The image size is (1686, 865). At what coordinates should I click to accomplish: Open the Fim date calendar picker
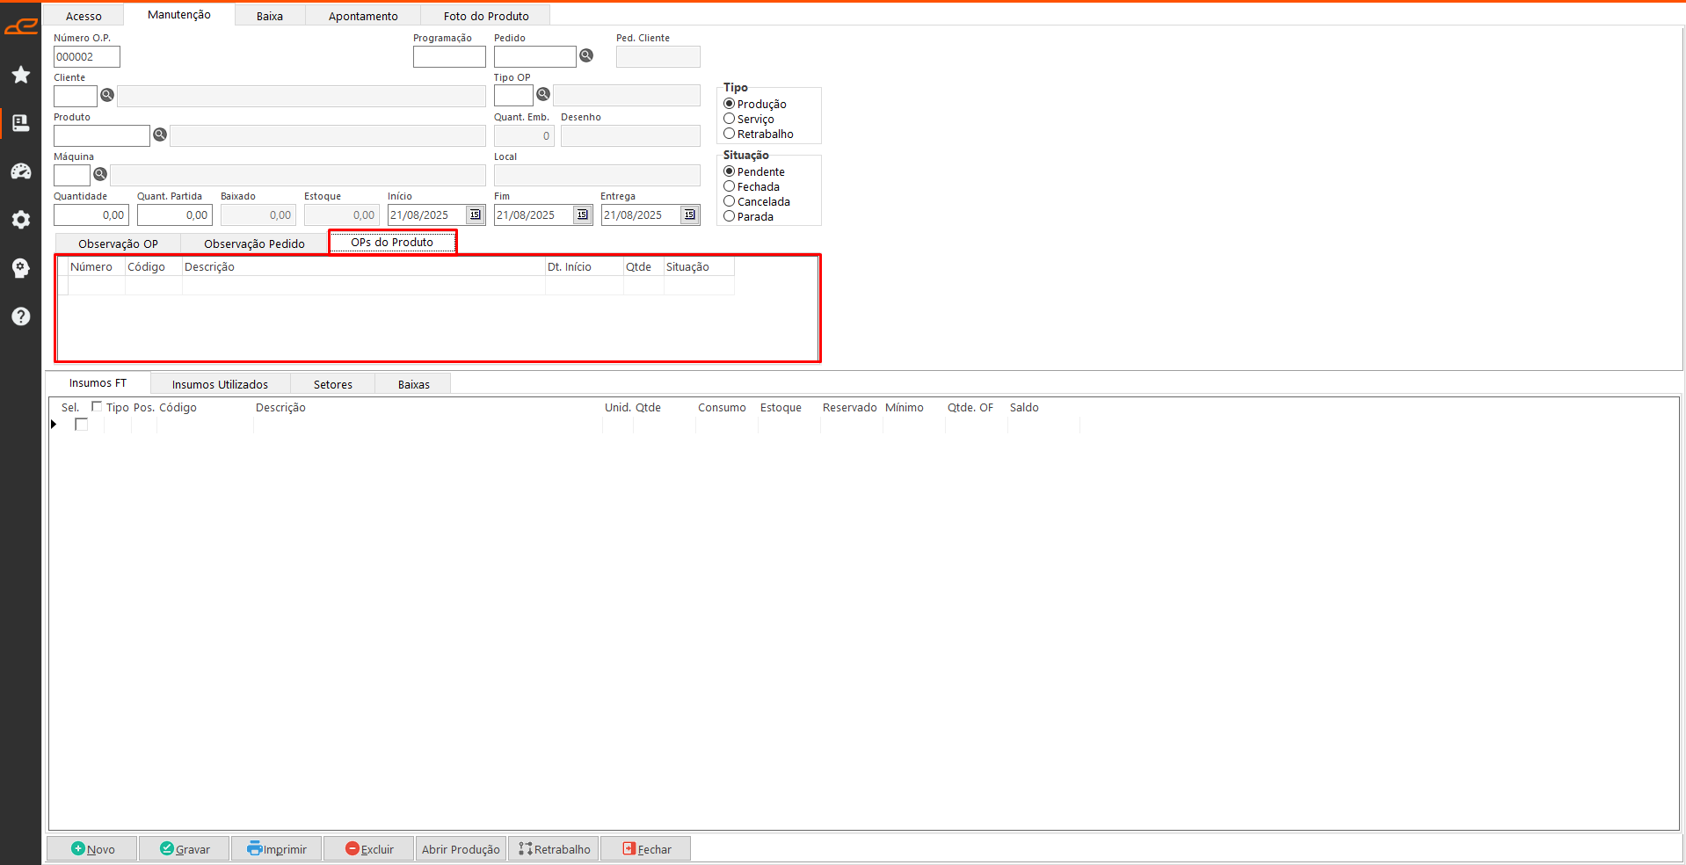(x=582, y=214)
